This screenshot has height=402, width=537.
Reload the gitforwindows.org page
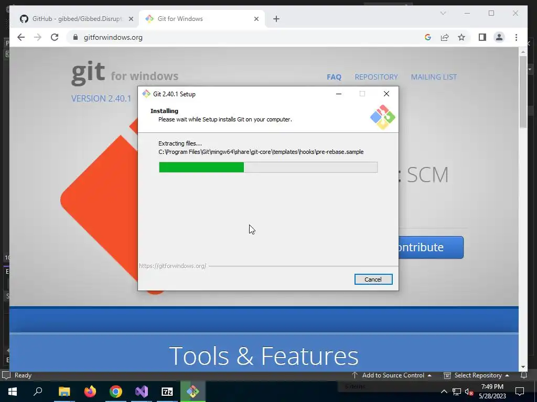coord(55,37)
